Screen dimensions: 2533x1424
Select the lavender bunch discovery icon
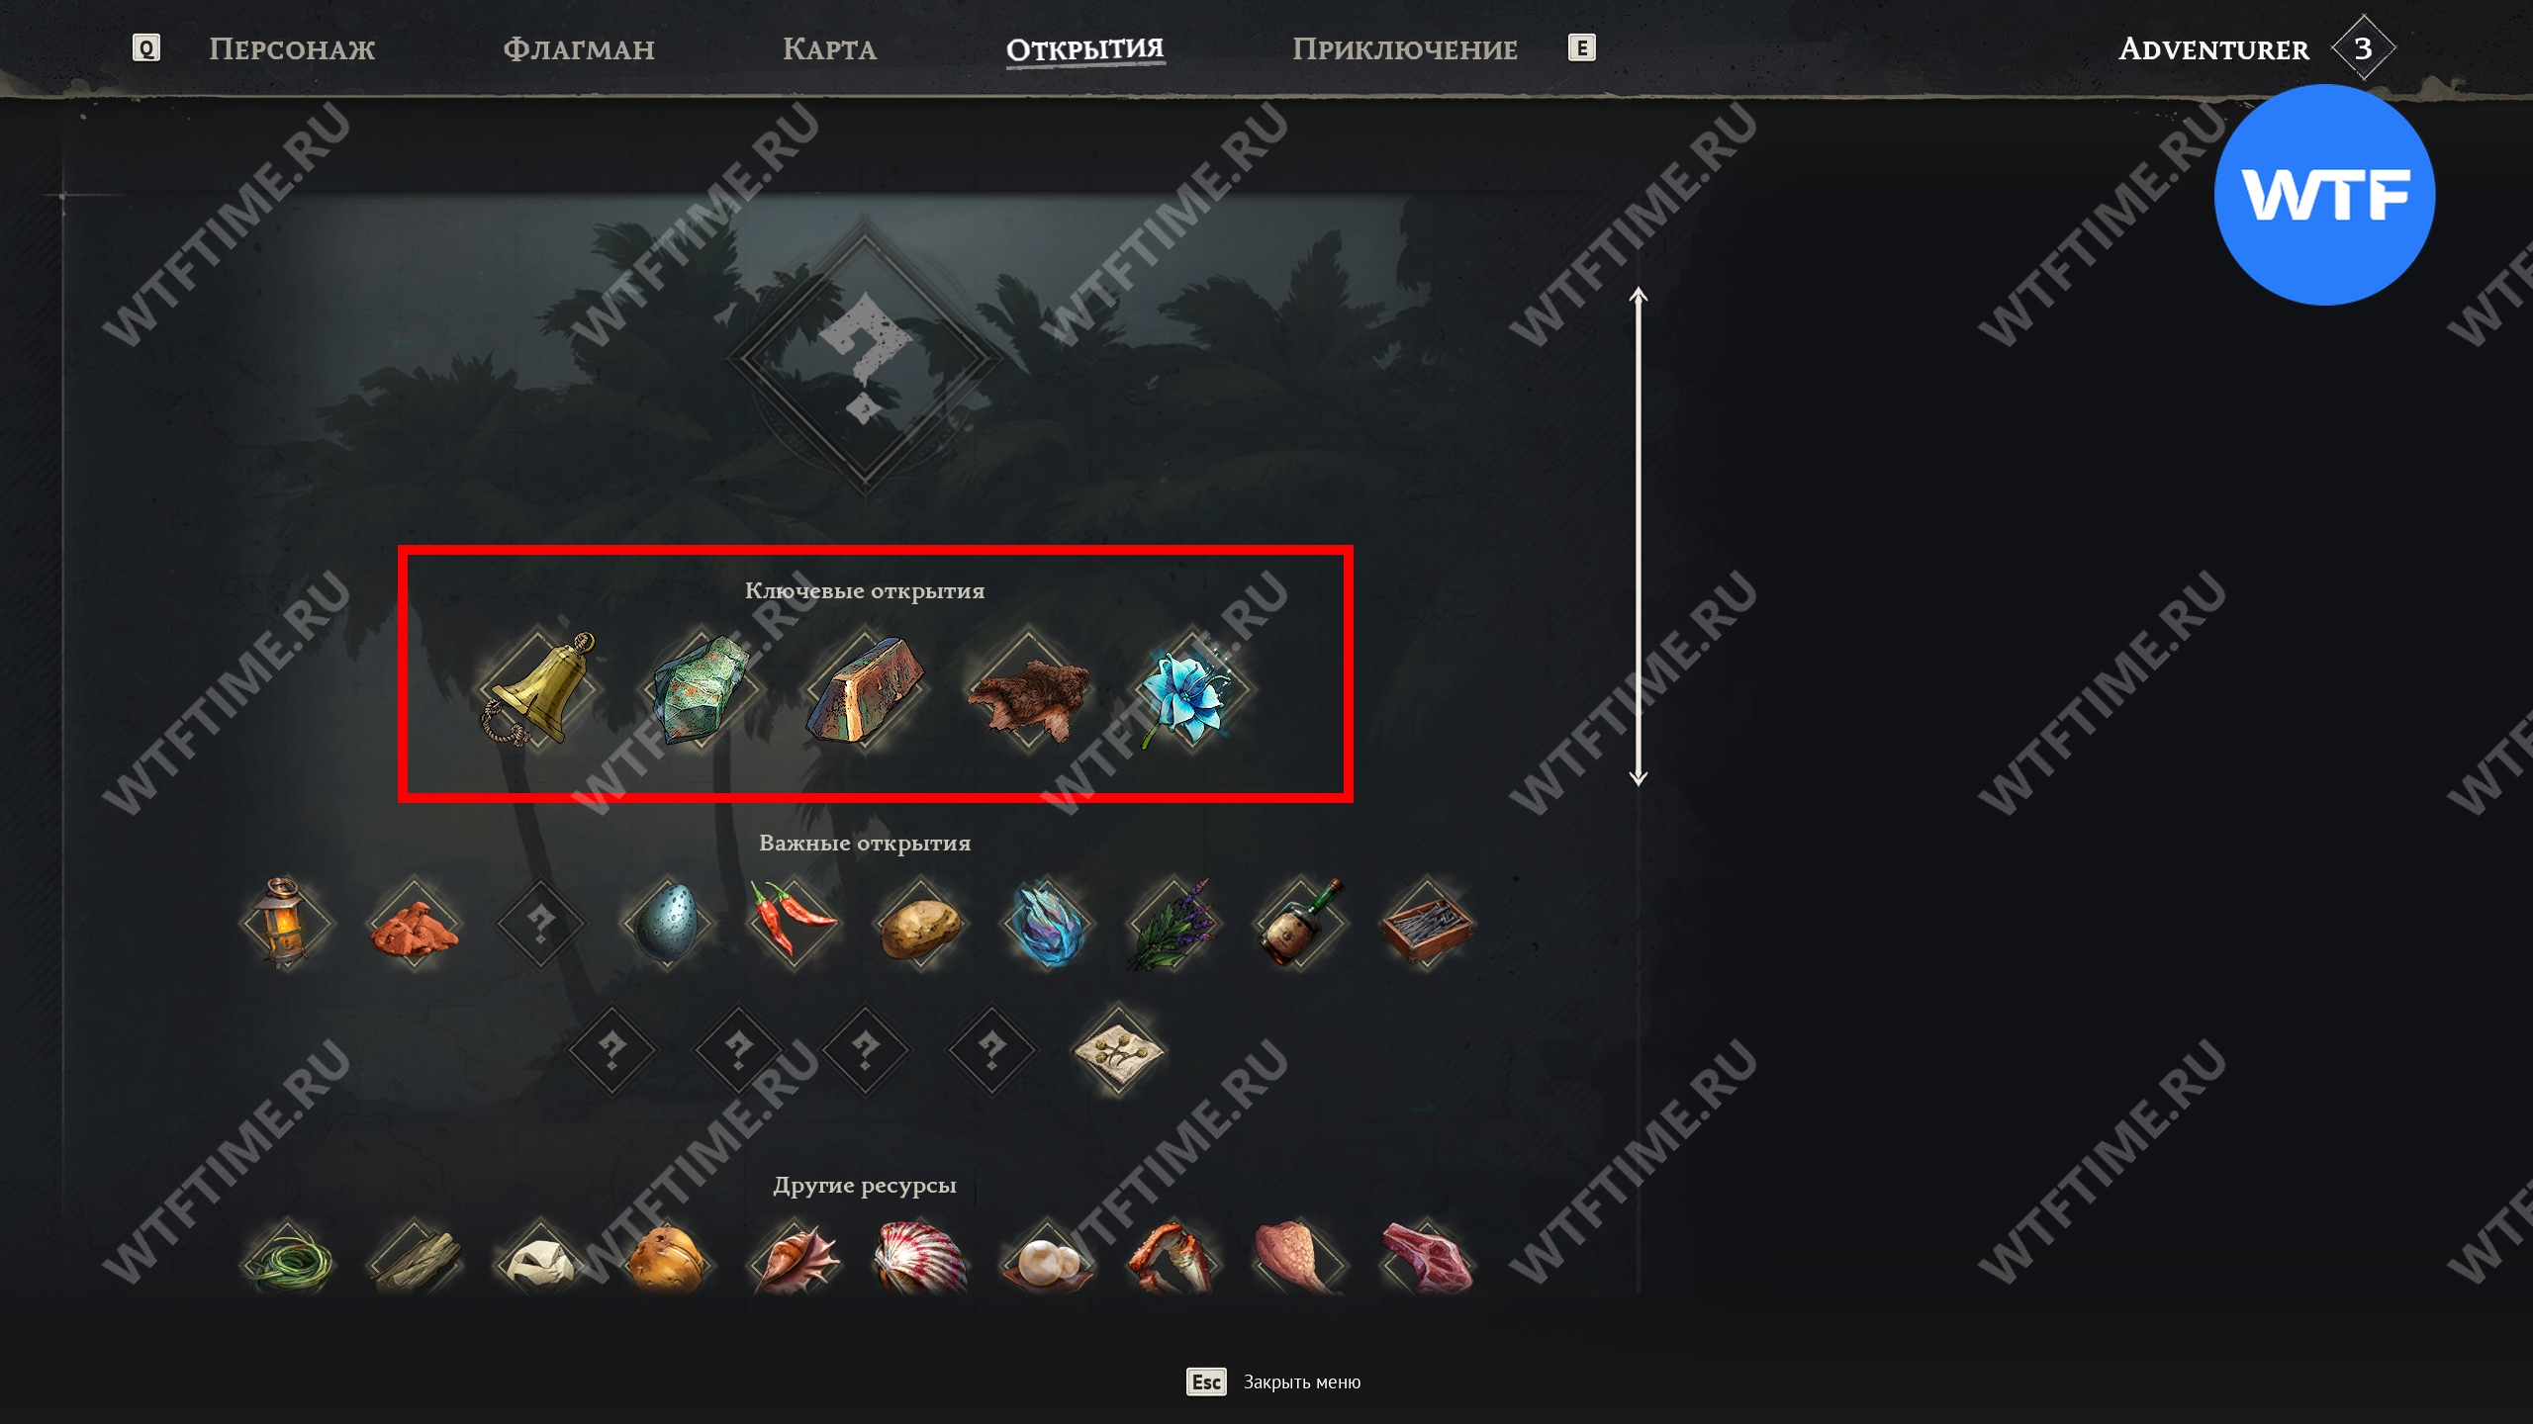tap(1173, 923)
